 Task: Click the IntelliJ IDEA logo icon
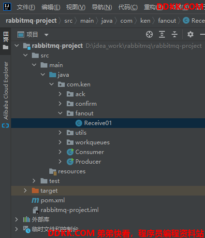(7, 7)
